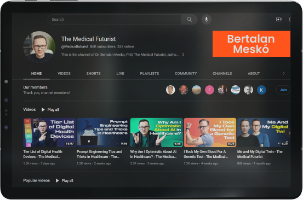This screenshot has height=200, width=303.
Task: Show more tabs with right chevron
Action: [283, 73]
